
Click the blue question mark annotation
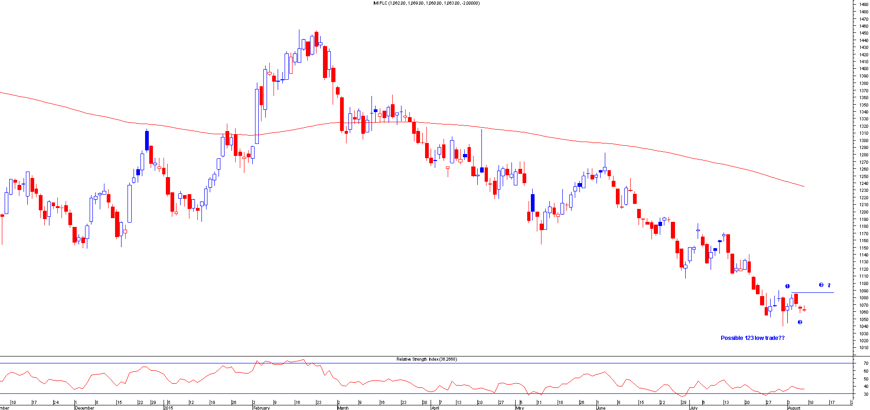829,285
